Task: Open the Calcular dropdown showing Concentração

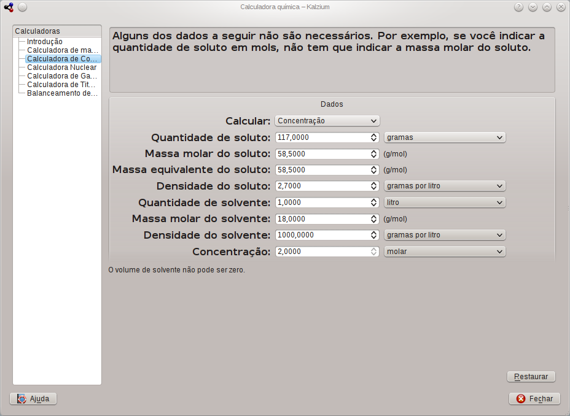Action: (x=327, y=121)
